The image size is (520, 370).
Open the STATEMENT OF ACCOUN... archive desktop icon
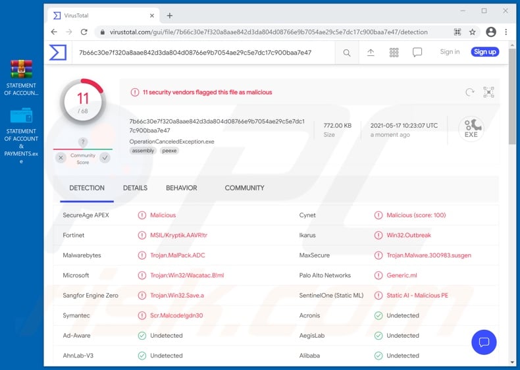(21, 78)
